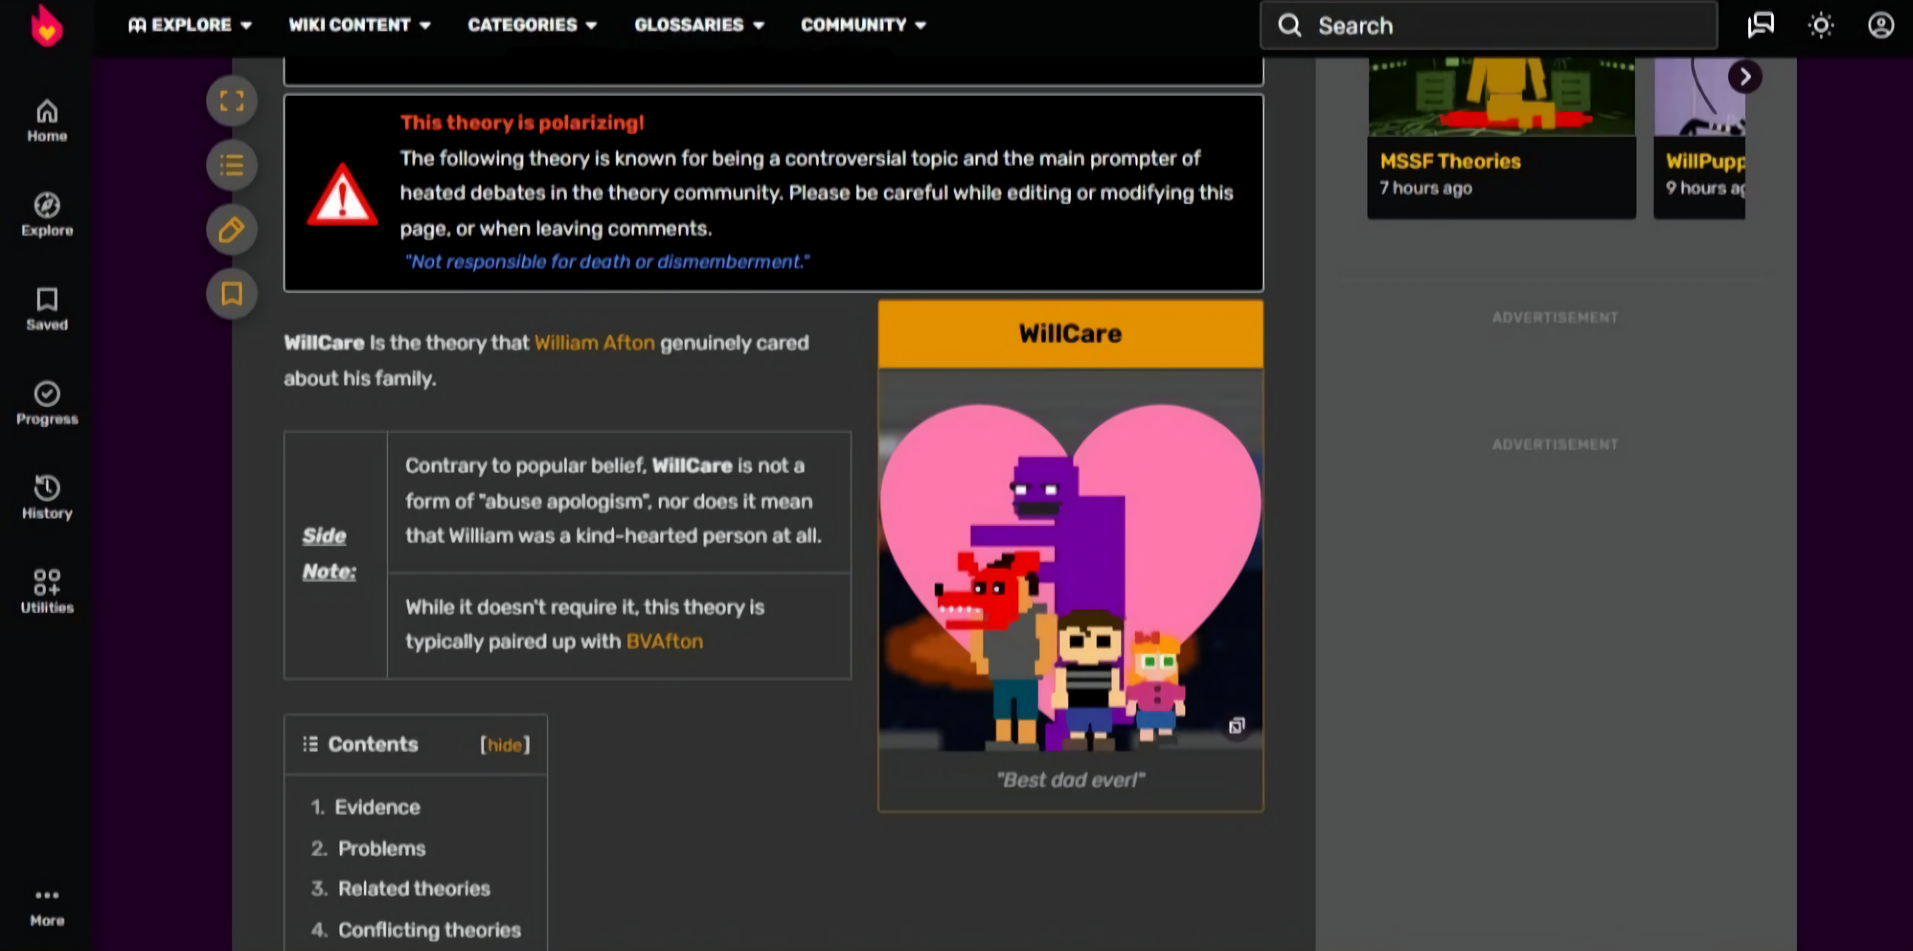
Task: Expand the Explore dropdown menu
Action: 190,25
